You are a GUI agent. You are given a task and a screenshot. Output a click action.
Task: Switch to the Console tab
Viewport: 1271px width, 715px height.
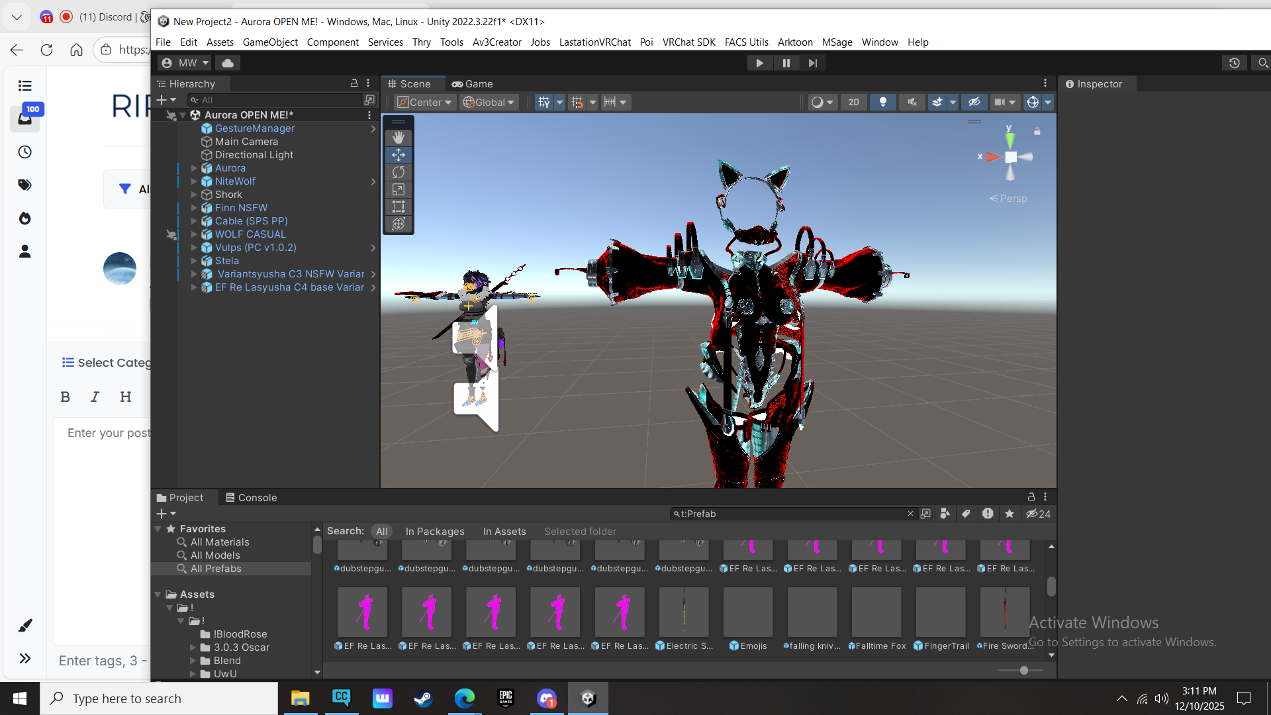(251, 498)
